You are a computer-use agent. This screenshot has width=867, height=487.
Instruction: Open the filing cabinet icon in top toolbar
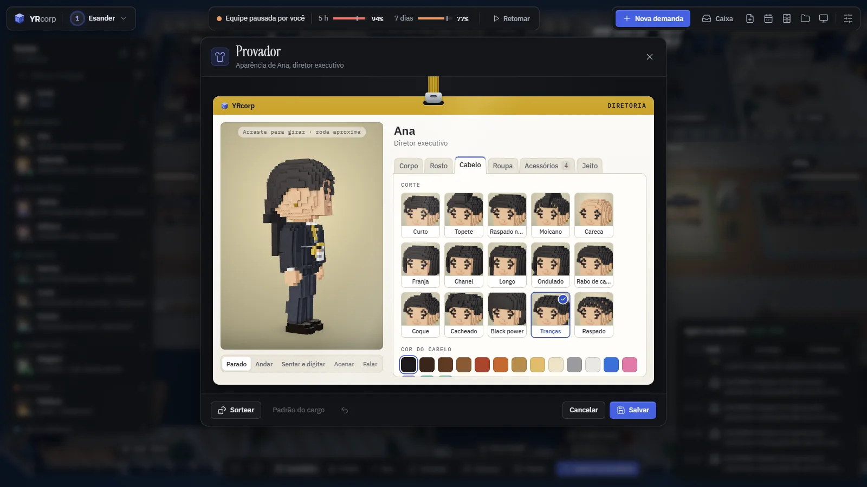click(787, 18)
